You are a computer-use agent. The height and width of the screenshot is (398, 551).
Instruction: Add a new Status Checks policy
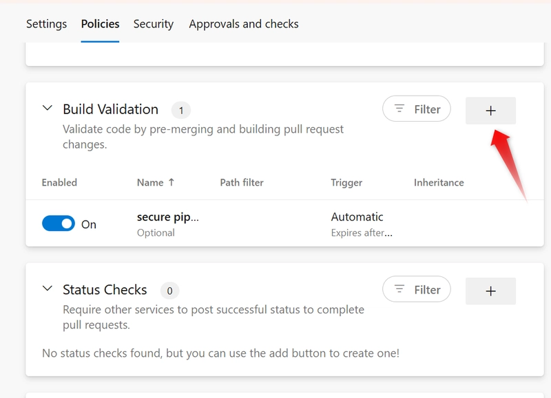pyautogui.click(x=490, y=291)
